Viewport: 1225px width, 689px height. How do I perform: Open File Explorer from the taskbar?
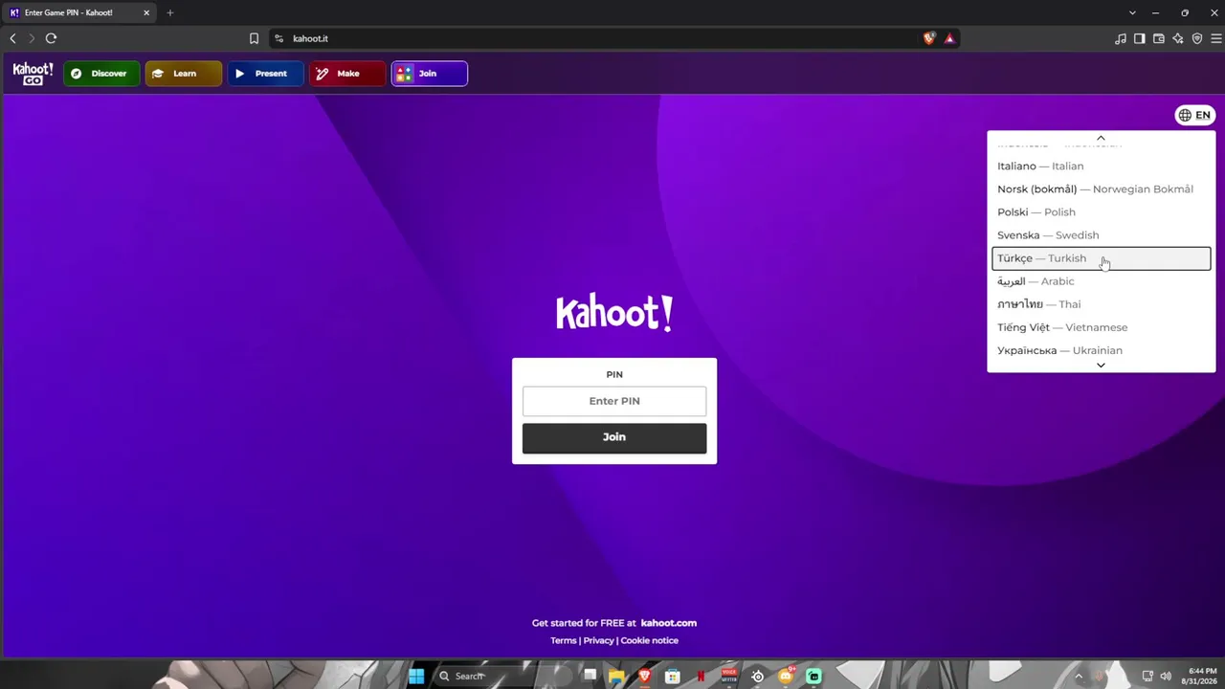click(616, 676)
